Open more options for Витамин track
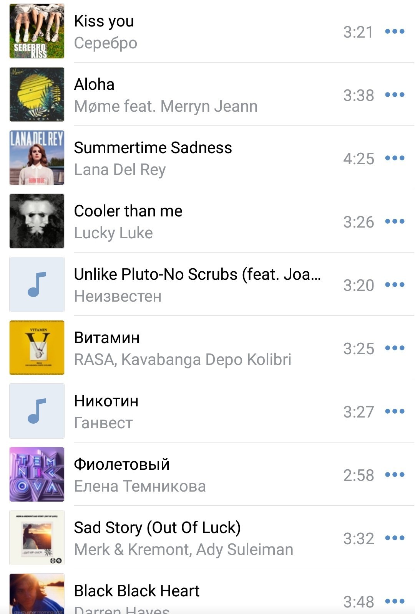 tap(395, 348)
